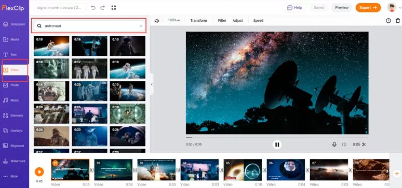Toggle fullscreen mode icon
The height and width of the screenshot is (188, 402).
click(x=114, y=8)
